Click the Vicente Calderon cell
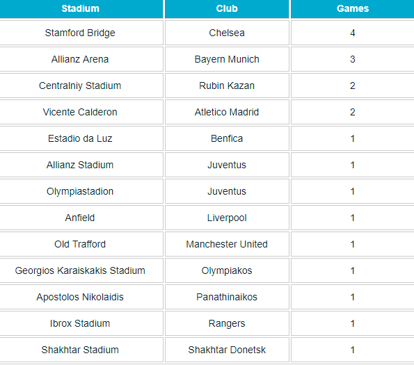Image resolution: width=414 pixels, height=365 pixels. (81, 112)
